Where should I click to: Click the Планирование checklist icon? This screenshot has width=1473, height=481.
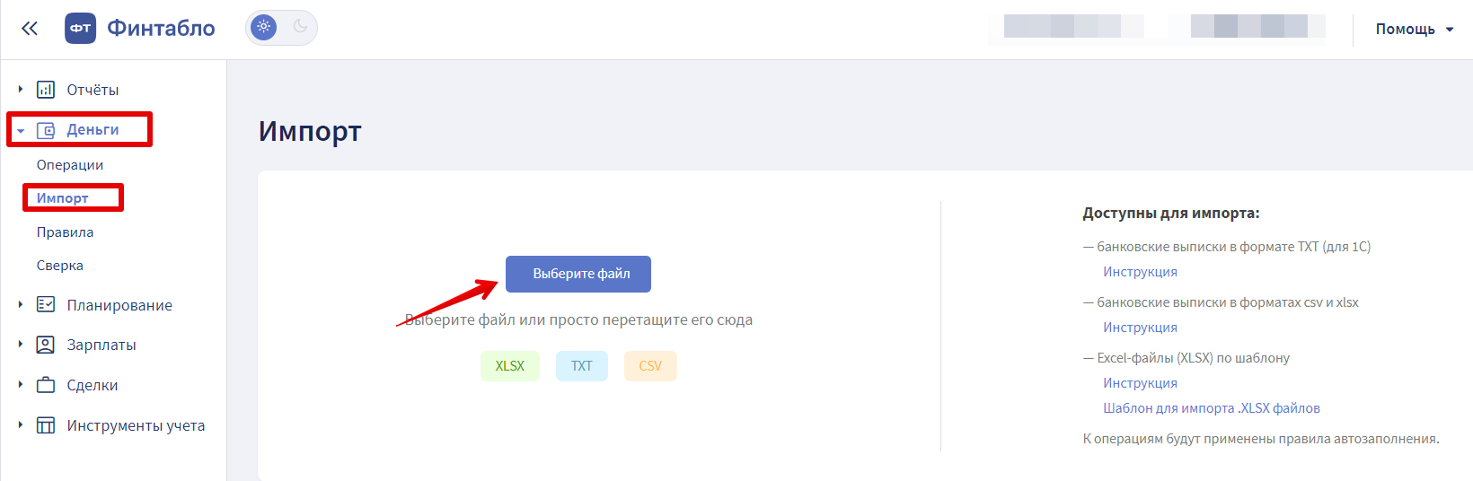[x=46, y=305]
